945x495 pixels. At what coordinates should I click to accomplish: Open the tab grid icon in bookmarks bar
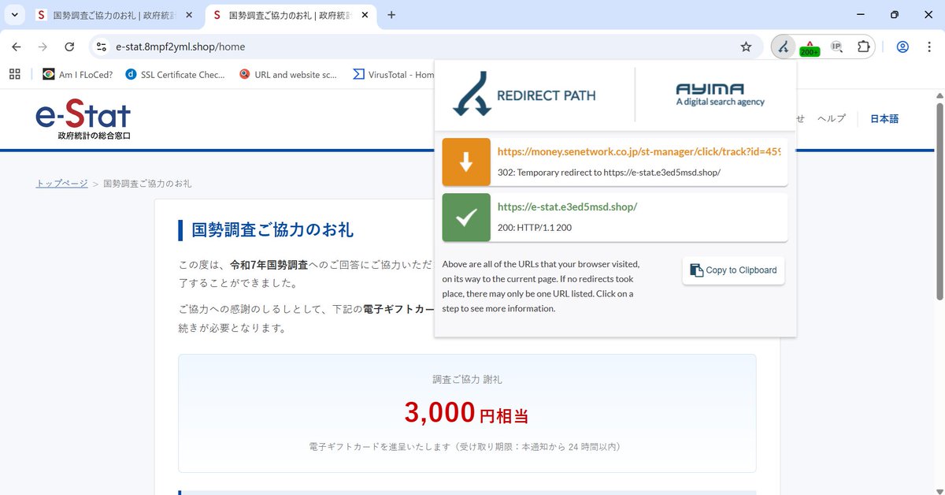click(x=14, y=73)
